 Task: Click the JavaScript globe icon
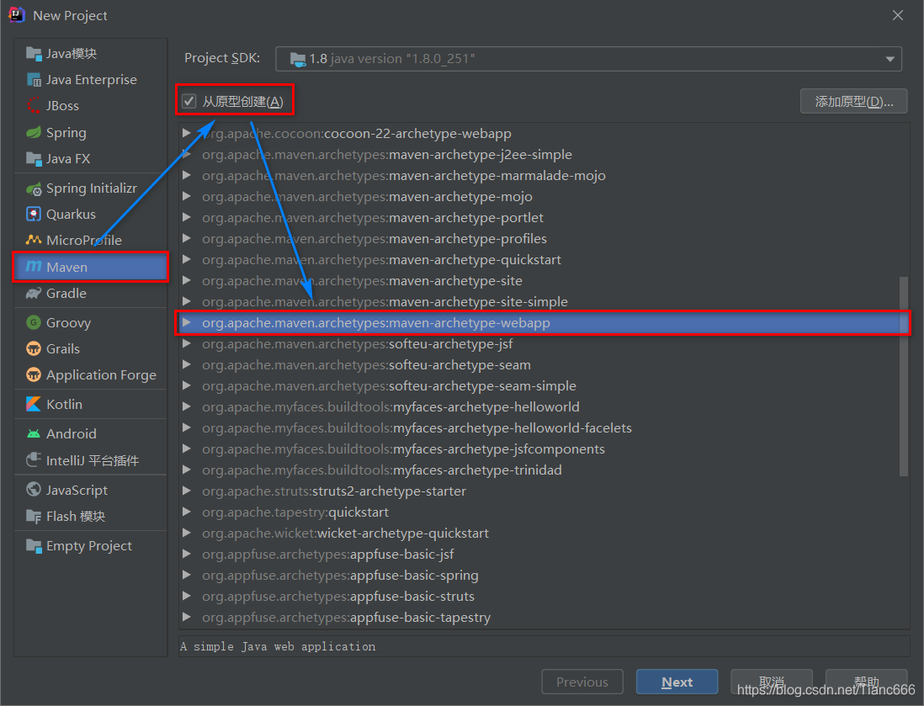tap(34, 490)
